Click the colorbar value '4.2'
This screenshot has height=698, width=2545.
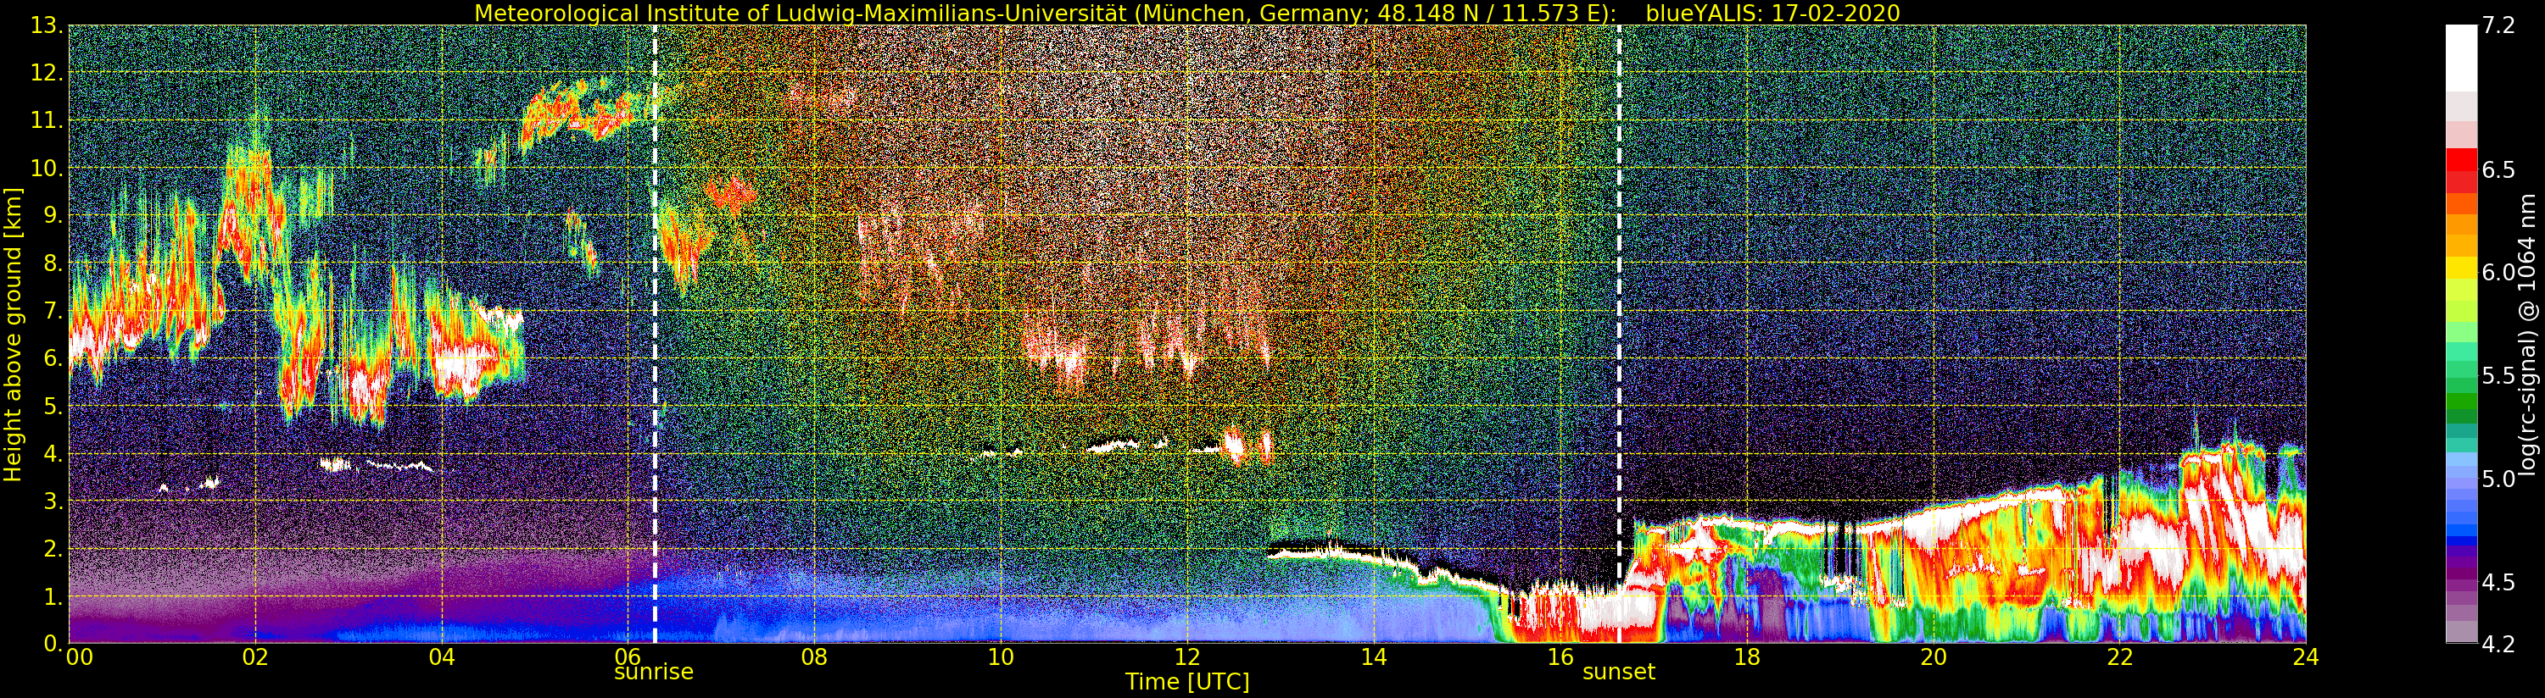point(2498,644)
